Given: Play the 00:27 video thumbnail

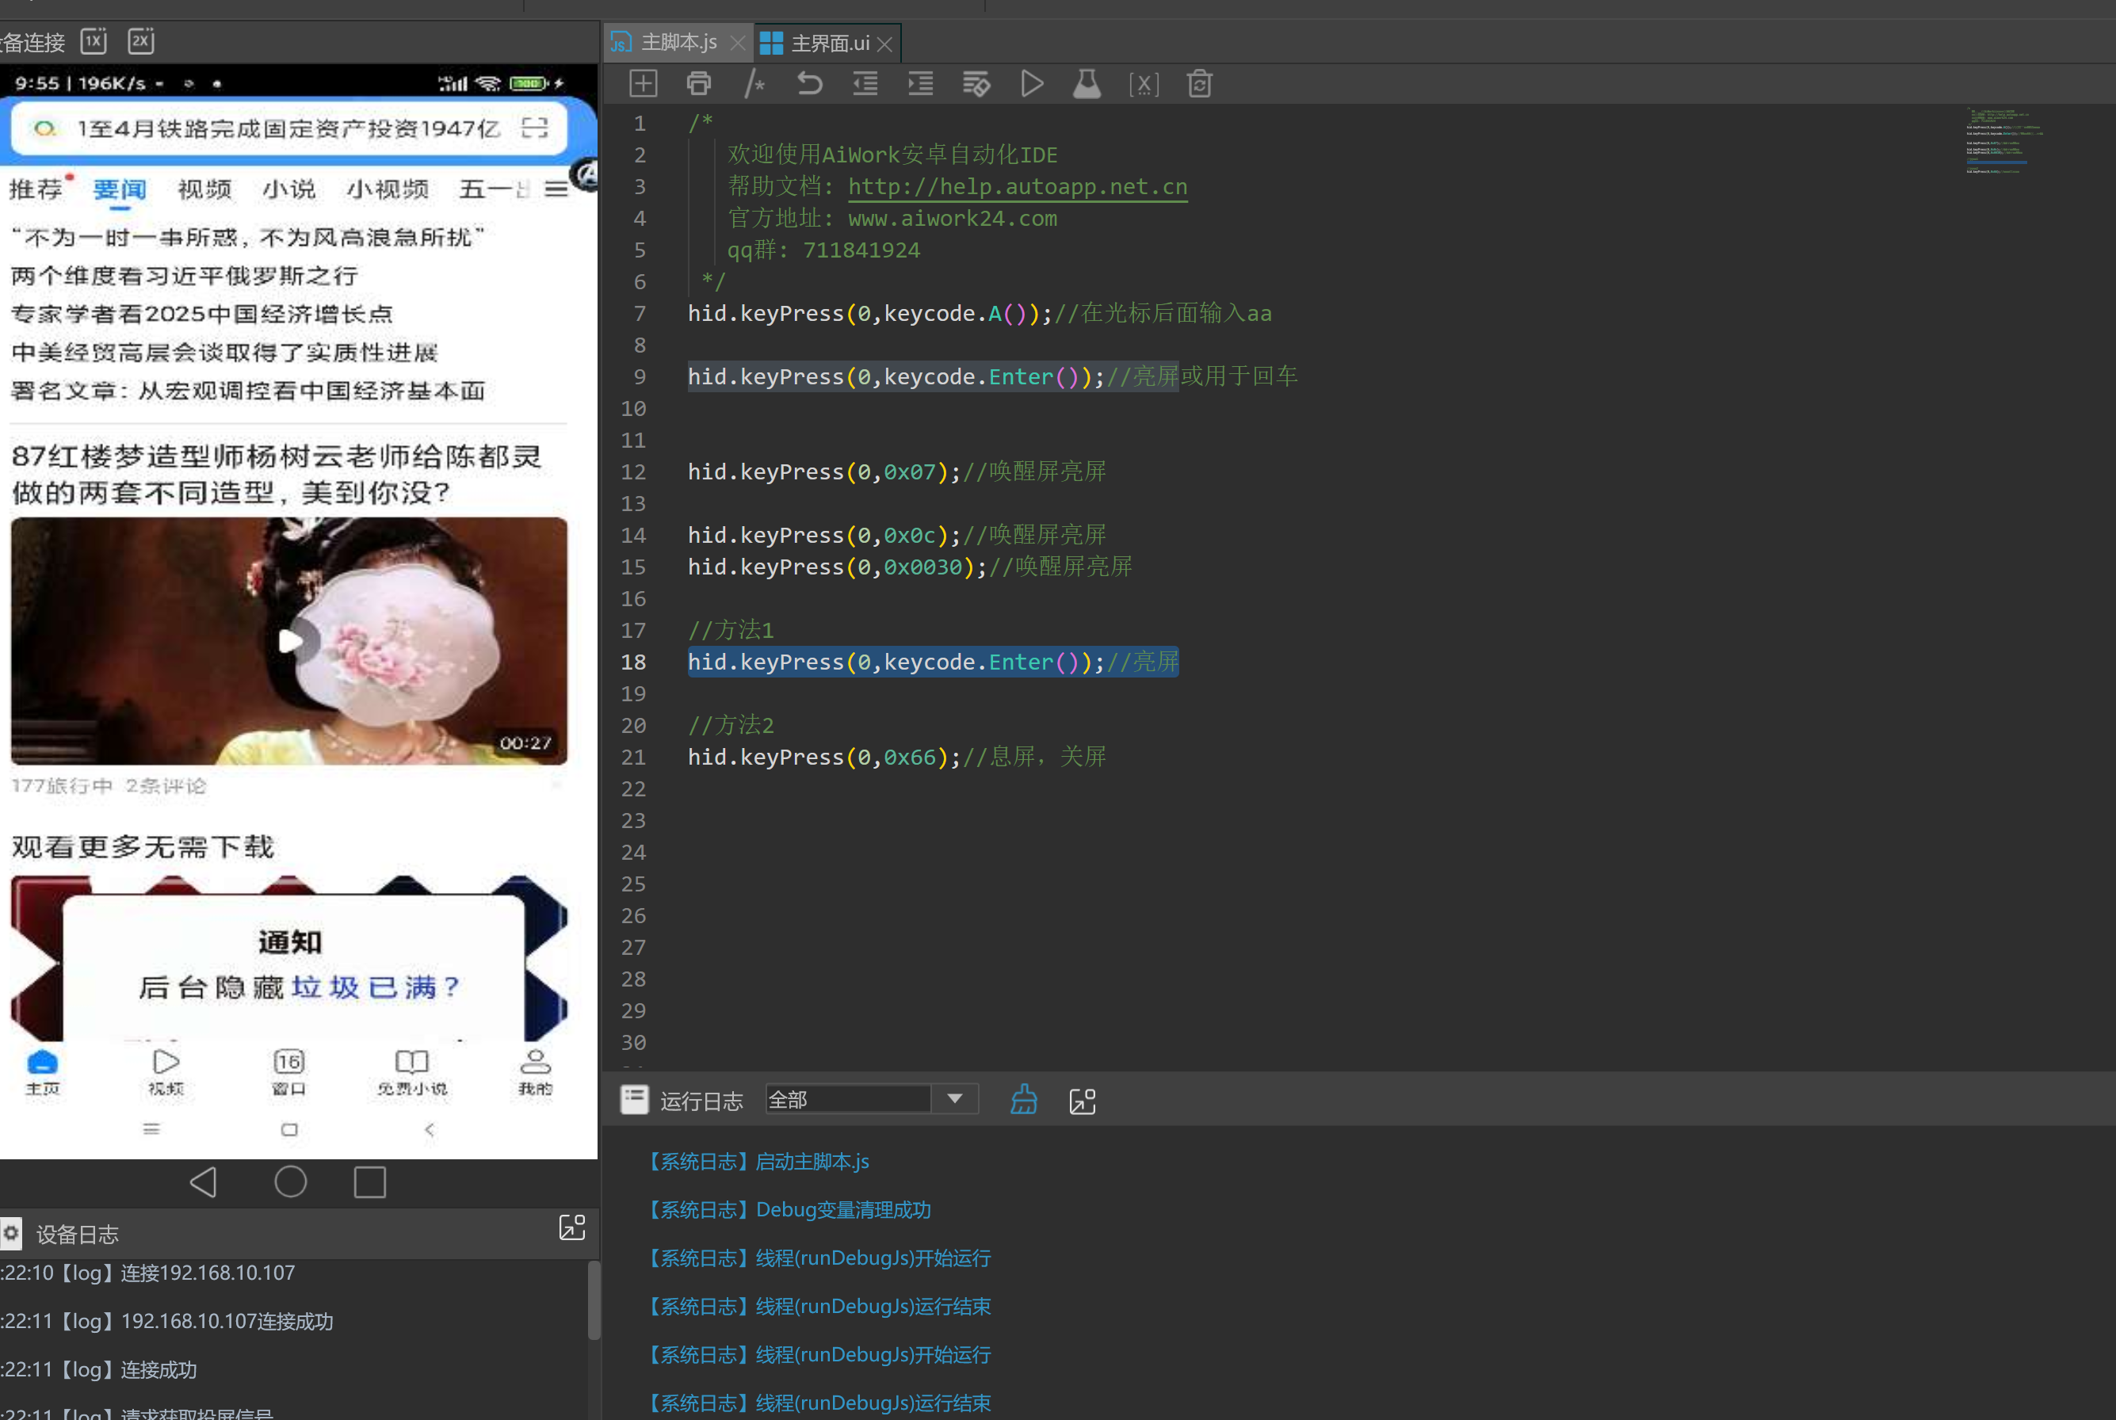Looking at the screenshot, I should click(x=290, y=640).
